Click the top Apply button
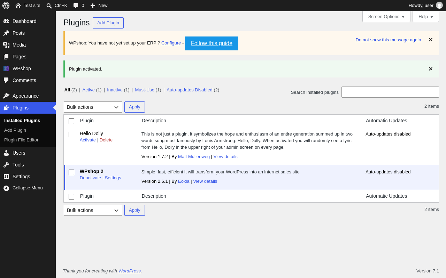The image size is (446, 278). click(134, 107)
